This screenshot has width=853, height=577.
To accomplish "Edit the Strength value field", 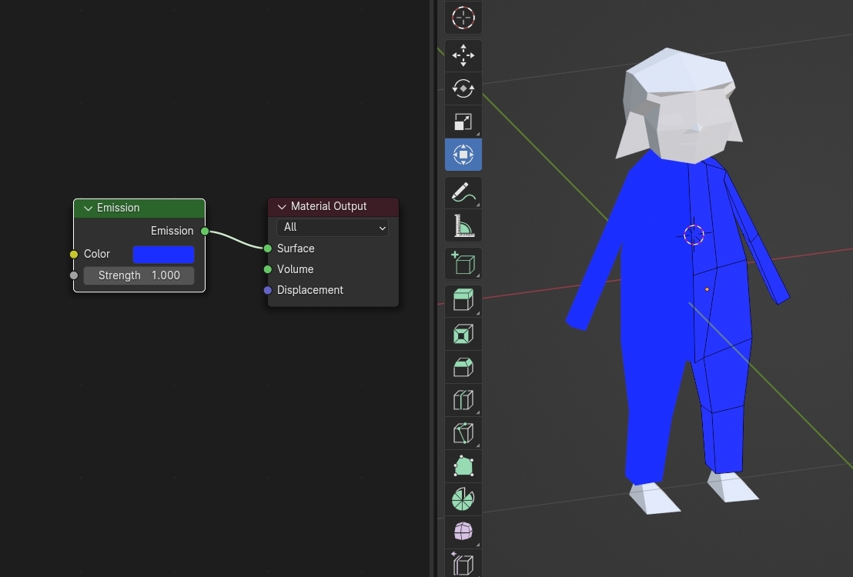I will coord(139,275).
